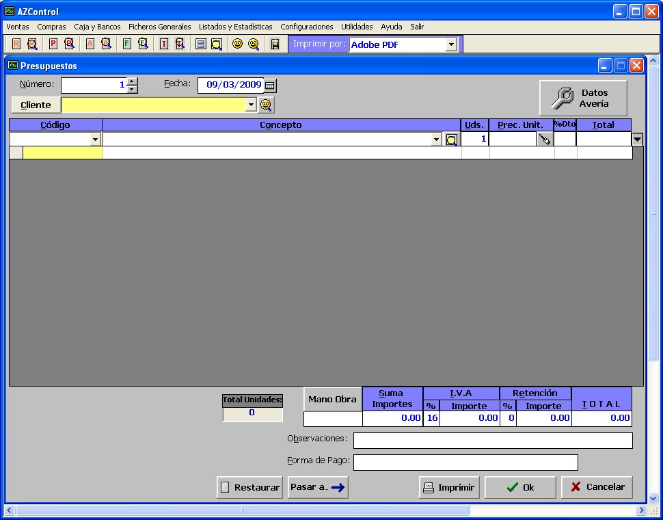Click the bottom scrollbar's right arrow
Image resolution: width=663 pixels, height=520 pixels.
coord(641,510)
